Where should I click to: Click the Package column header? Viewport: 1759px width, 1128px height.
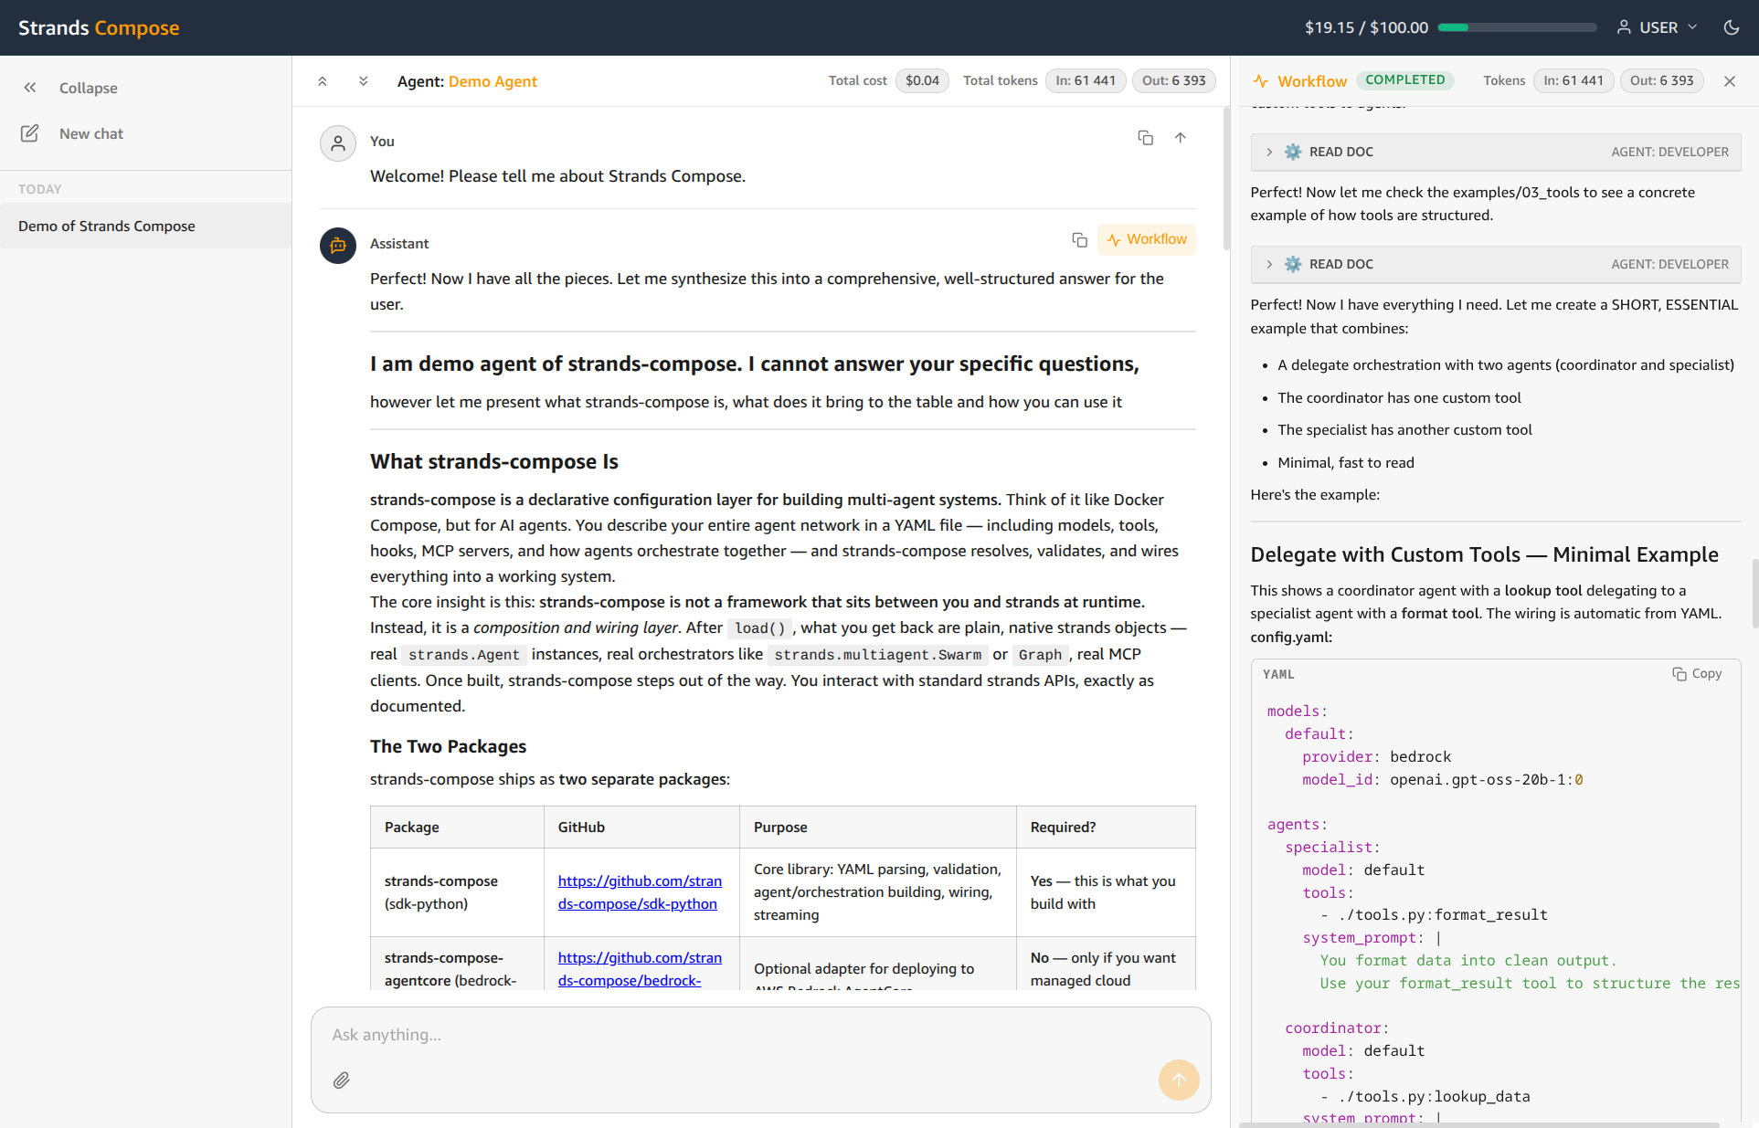click(x=457, y=827)
